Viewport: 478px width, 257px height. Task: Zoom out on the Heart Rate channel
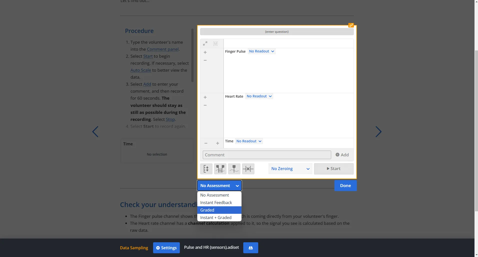205,105
